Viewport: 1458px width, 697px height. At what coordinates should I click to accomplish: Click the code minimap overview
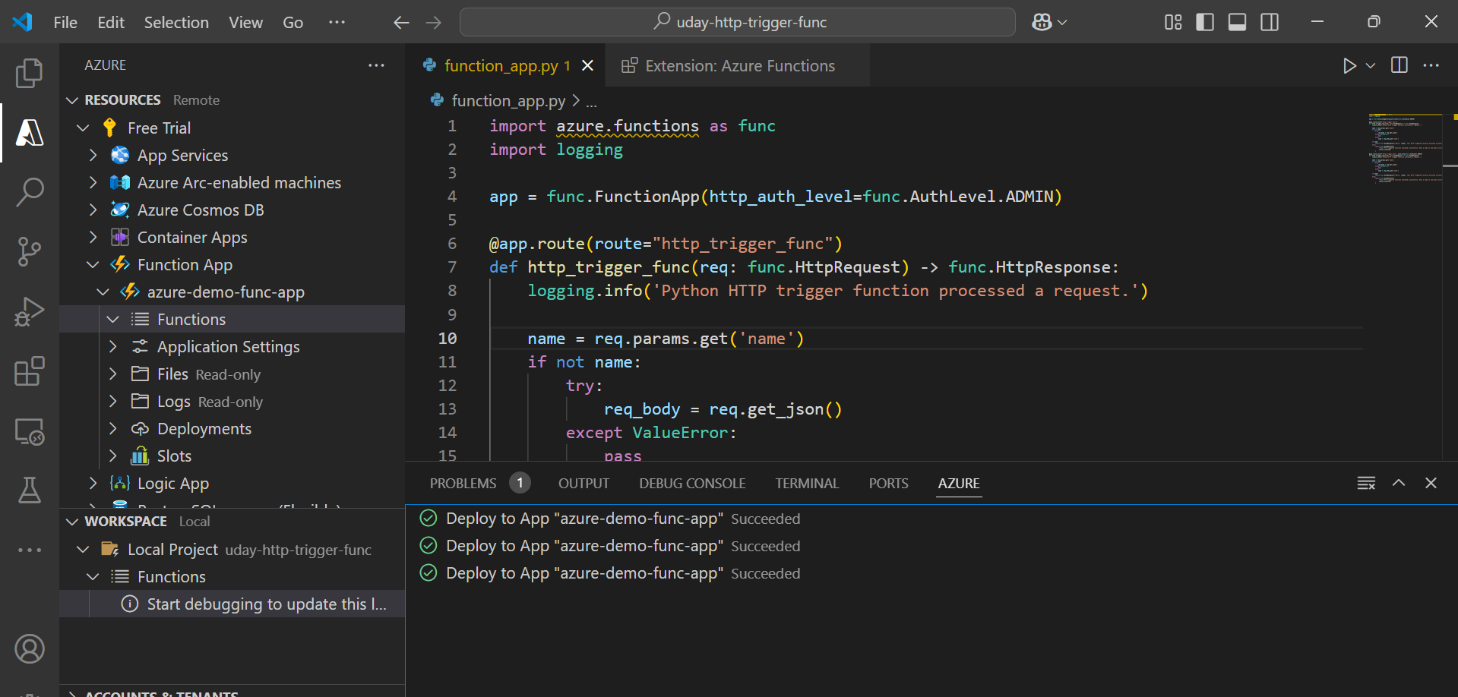pyautogui.click(x=1406, y=148)
